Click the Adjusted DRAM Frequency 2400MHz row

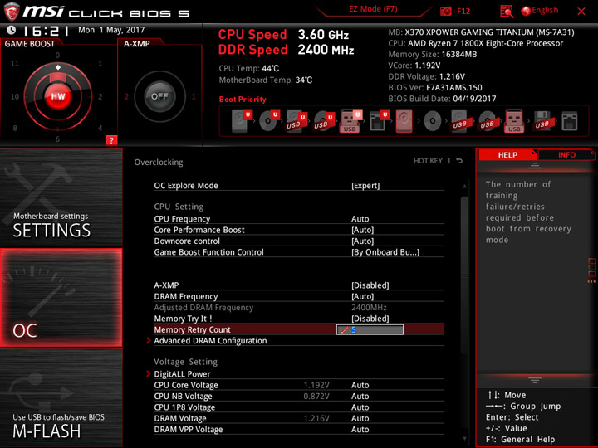tap(299, 307)
